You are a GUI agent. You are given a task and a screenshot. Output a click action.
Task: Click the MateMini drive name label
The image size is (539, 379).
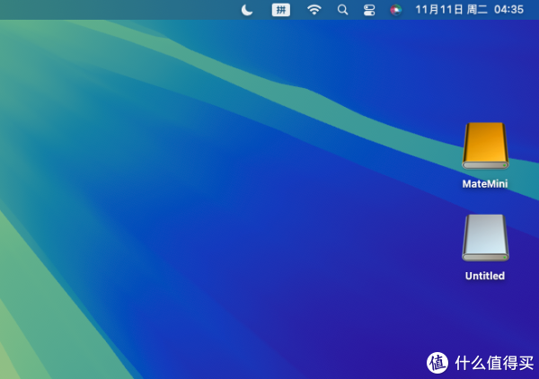tap(485, 183)
